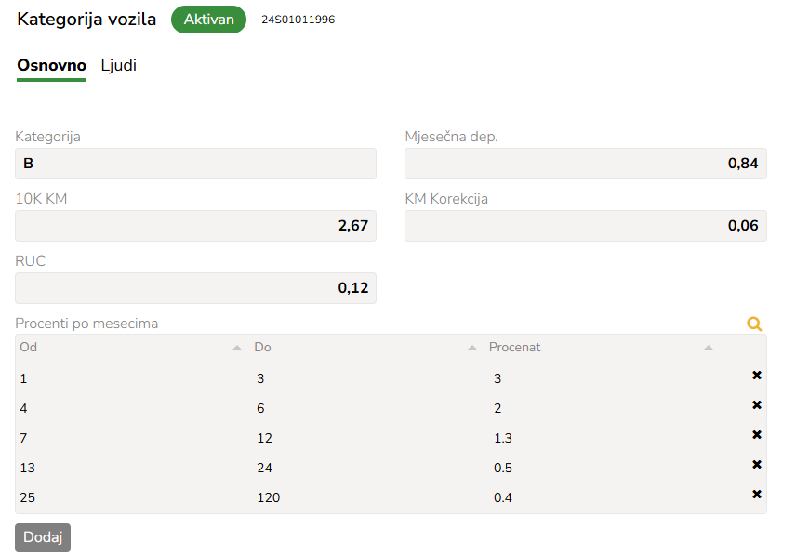Delete the row with range 25 to 120
This screenshot has width=796, height=555.
757,495
